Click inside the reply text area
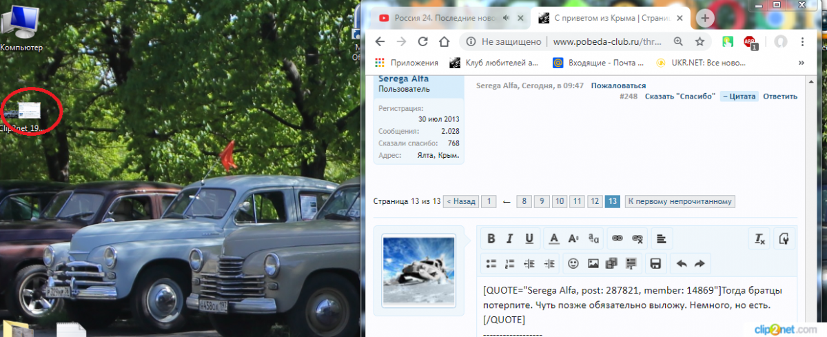This screenshot has width=827, height=337. click(637, 307)
